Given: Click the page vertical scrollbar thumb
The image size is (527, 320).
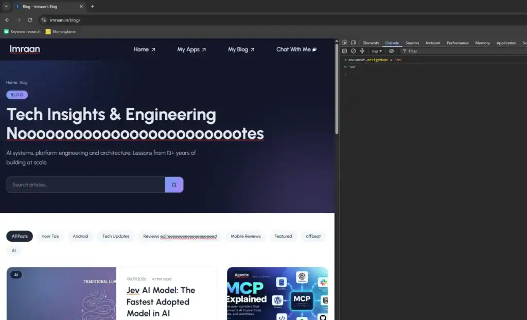Looking at the screenshot, I should [x=337, y=88].
